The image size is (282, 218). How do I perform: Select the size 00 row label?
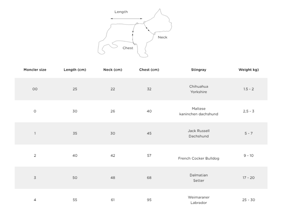pos(35,89)
